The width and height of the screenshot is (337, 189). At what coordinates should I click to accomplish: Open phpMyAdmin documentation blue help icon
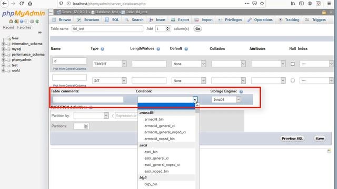point(22,22)
